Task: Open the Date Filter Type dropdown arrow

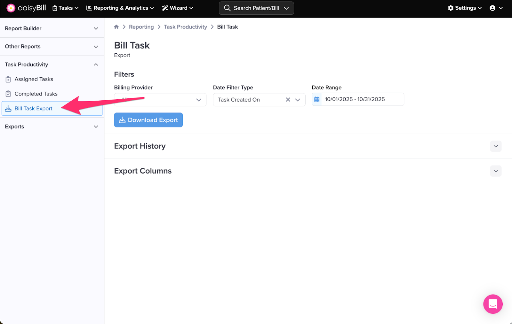Action: (298, 100)
